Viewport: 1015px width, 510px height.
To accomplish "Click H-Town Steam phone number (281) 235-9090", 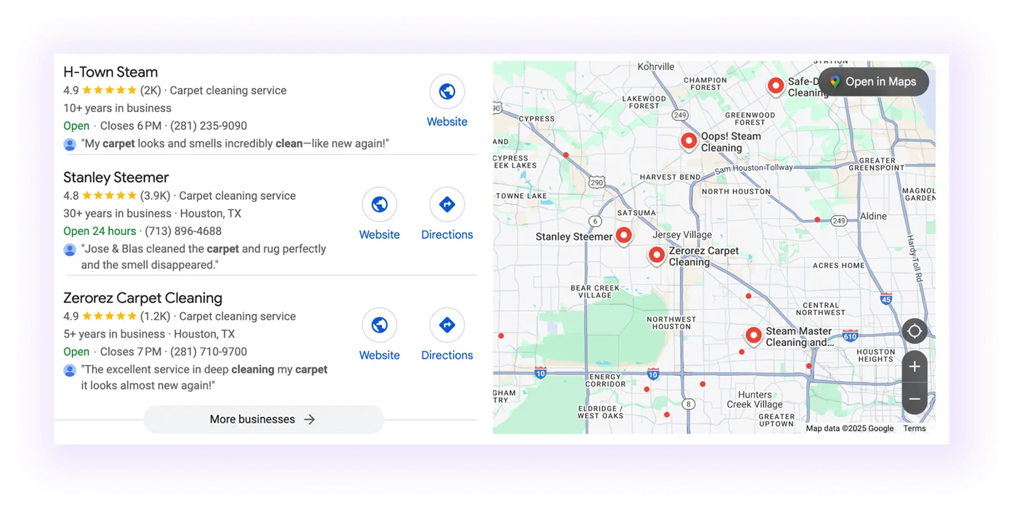I will pos(208,126).
